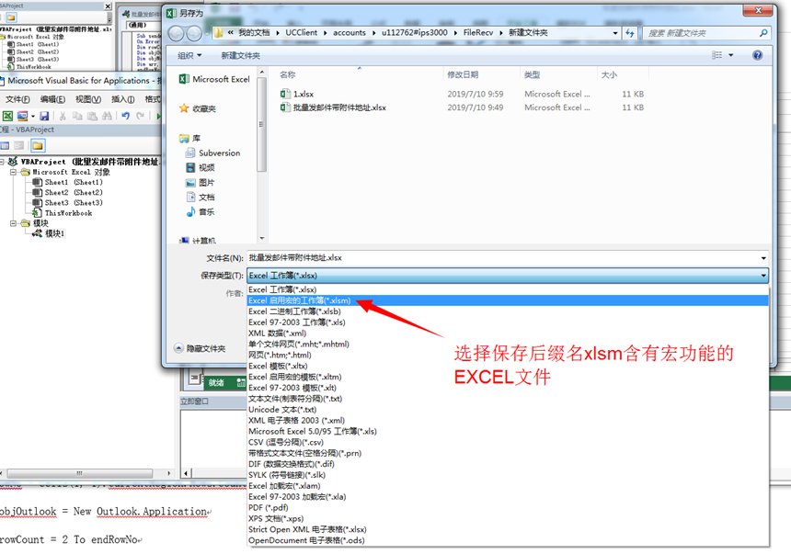
Task: Select Sheet2 (Sheet2) in project tree
Action: pyautogui.click(x=67, y=193)
